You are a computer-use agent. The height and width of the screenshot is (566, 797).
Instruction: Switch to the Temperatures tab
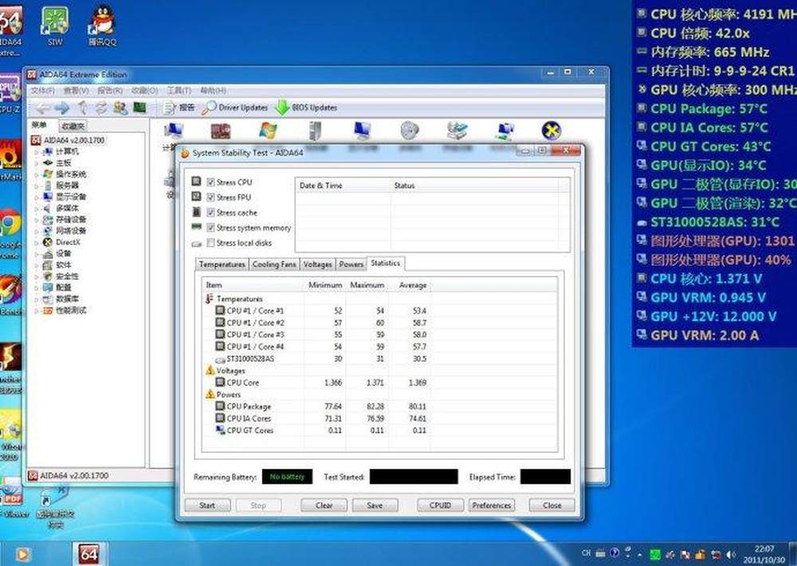(222, 265)
